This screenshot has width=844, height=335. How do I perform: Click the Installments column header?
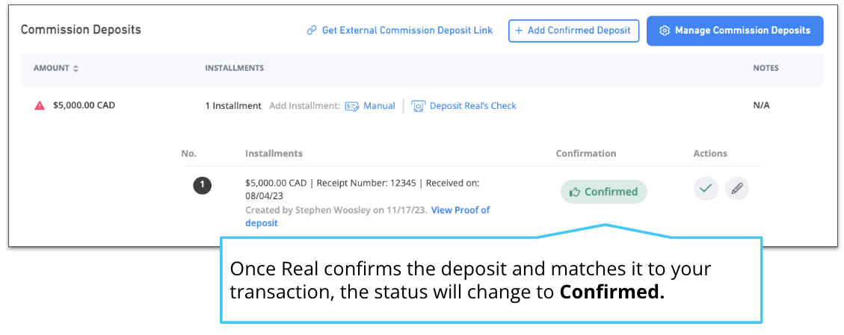coord(234,68)
